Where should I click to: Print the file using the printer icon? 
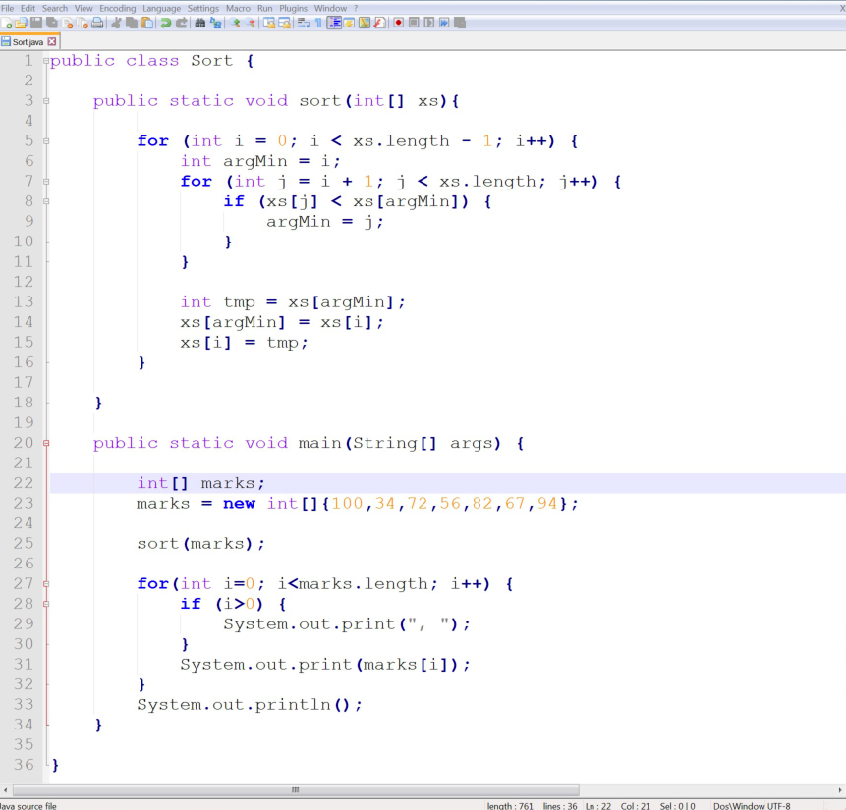pyautogui.click(x=97, y=23)
